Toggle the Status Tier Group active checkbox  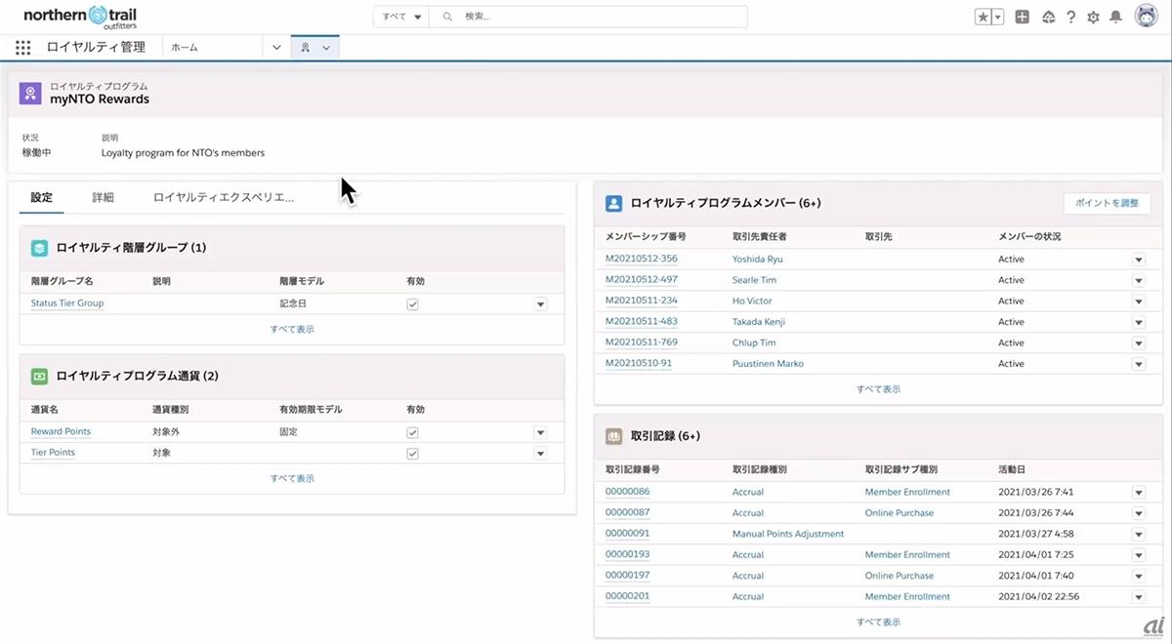[x=412, y=304]
